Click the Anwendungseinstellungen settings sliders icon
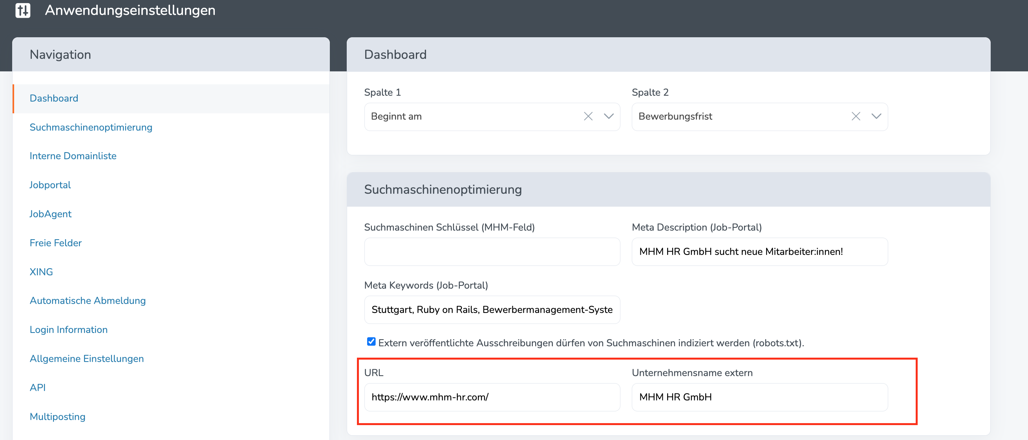 (x=23, y=11)
